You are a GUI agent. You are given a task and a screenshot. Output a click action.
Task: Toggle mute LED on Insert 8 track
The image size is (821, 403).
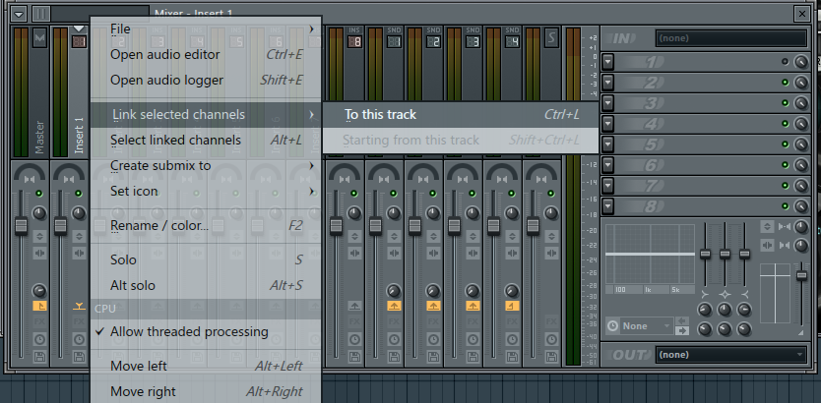click(354, 194)
